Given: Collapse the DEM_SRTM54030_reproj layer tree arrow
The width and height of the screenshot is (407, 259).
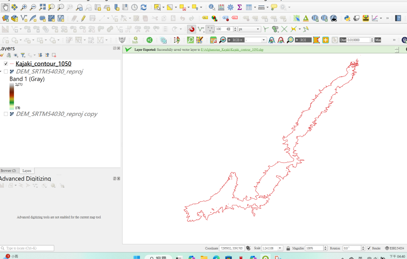Looking at the screenshot, I should (x=1, y=72).
